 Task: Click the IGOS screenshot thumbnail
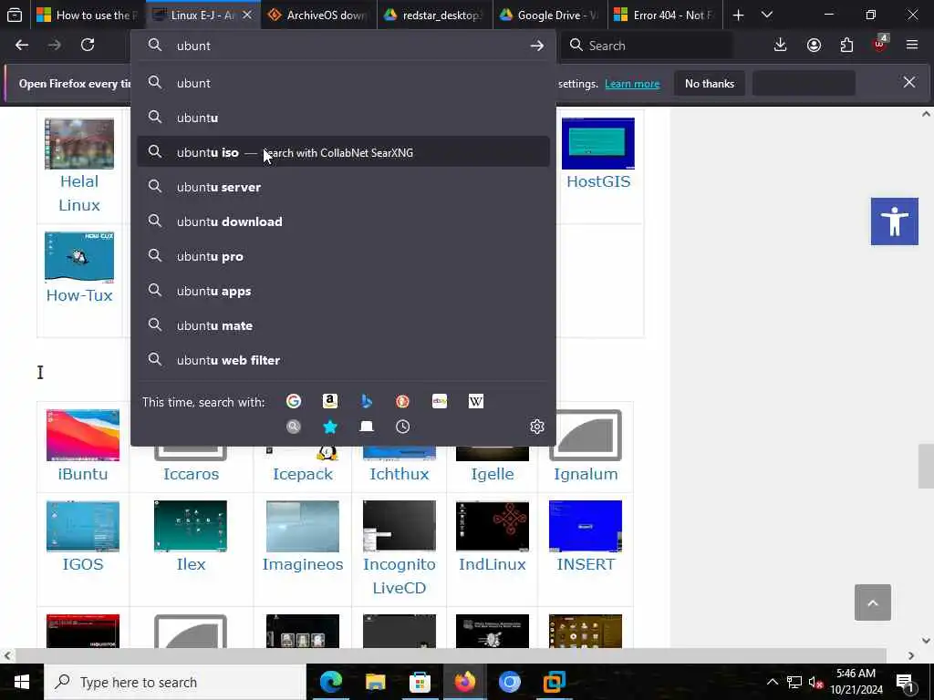point(83,526)
